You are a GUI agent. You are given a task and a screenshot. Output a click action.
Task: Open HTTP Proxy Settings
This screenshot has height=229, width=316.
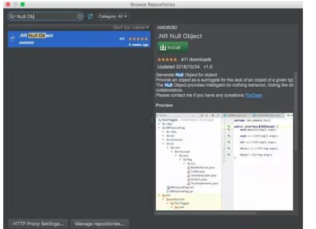[38, 224]
